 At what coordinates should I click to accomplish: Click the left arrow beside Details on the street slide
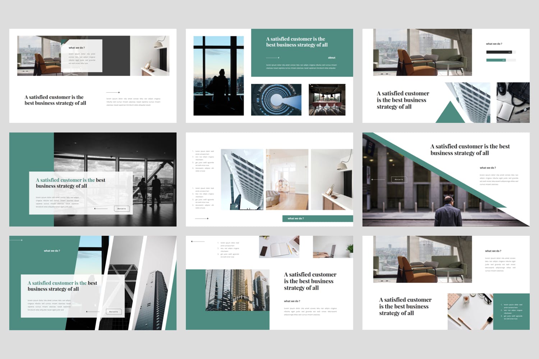(378, 179)
